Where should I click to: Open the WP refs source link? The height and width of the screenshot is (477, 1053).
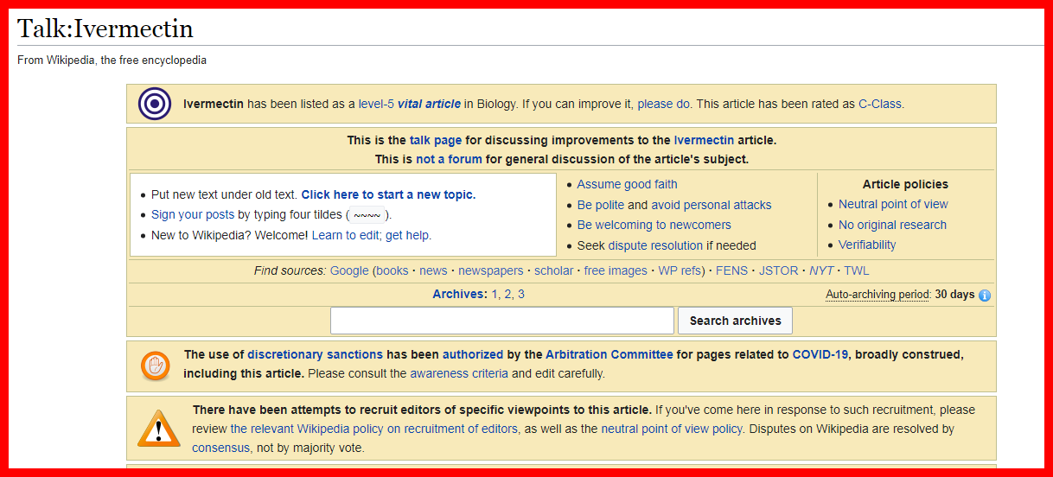(x=680, y=270)
